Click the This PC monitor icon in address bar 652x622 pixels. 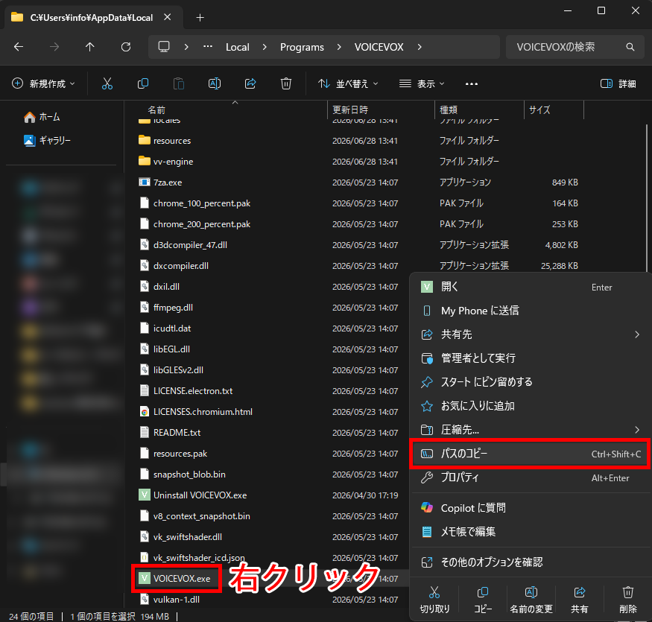tap(164, 47)
